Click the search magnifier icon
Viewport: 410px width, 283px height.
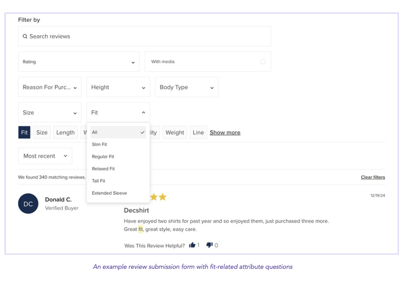[25, 37]
